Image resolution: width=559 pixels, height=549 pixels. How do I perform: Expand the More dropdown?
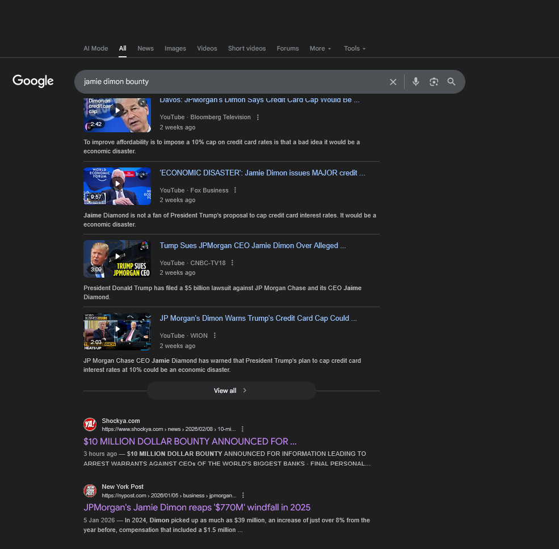pos(320,48)
